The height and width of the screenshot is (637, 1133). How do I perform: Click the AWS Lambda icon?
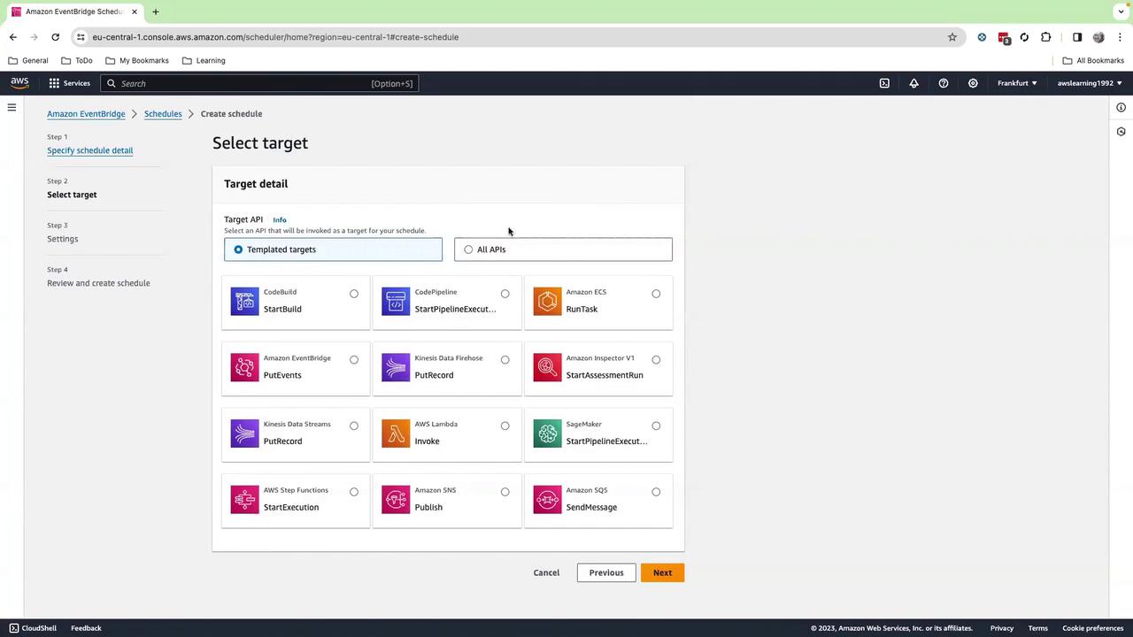coord(396,434)
